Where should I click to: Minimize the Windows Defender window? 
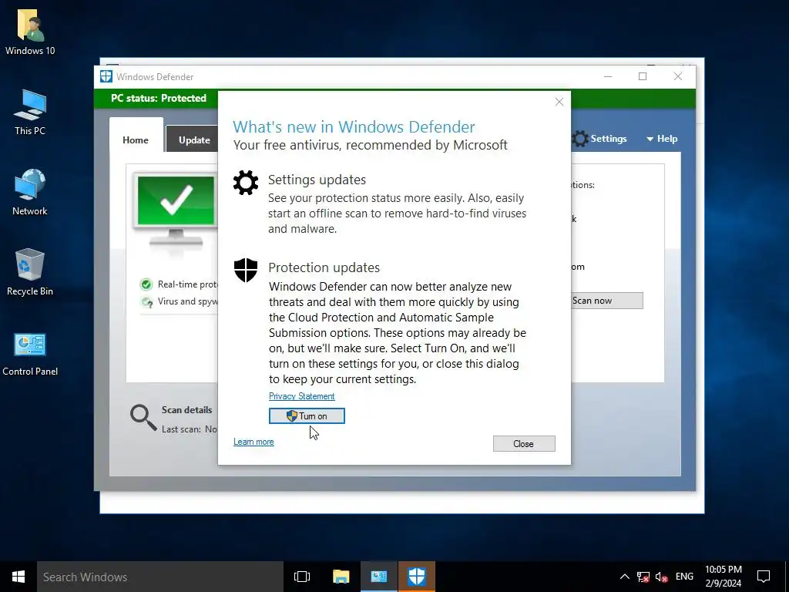coord(608,76)
